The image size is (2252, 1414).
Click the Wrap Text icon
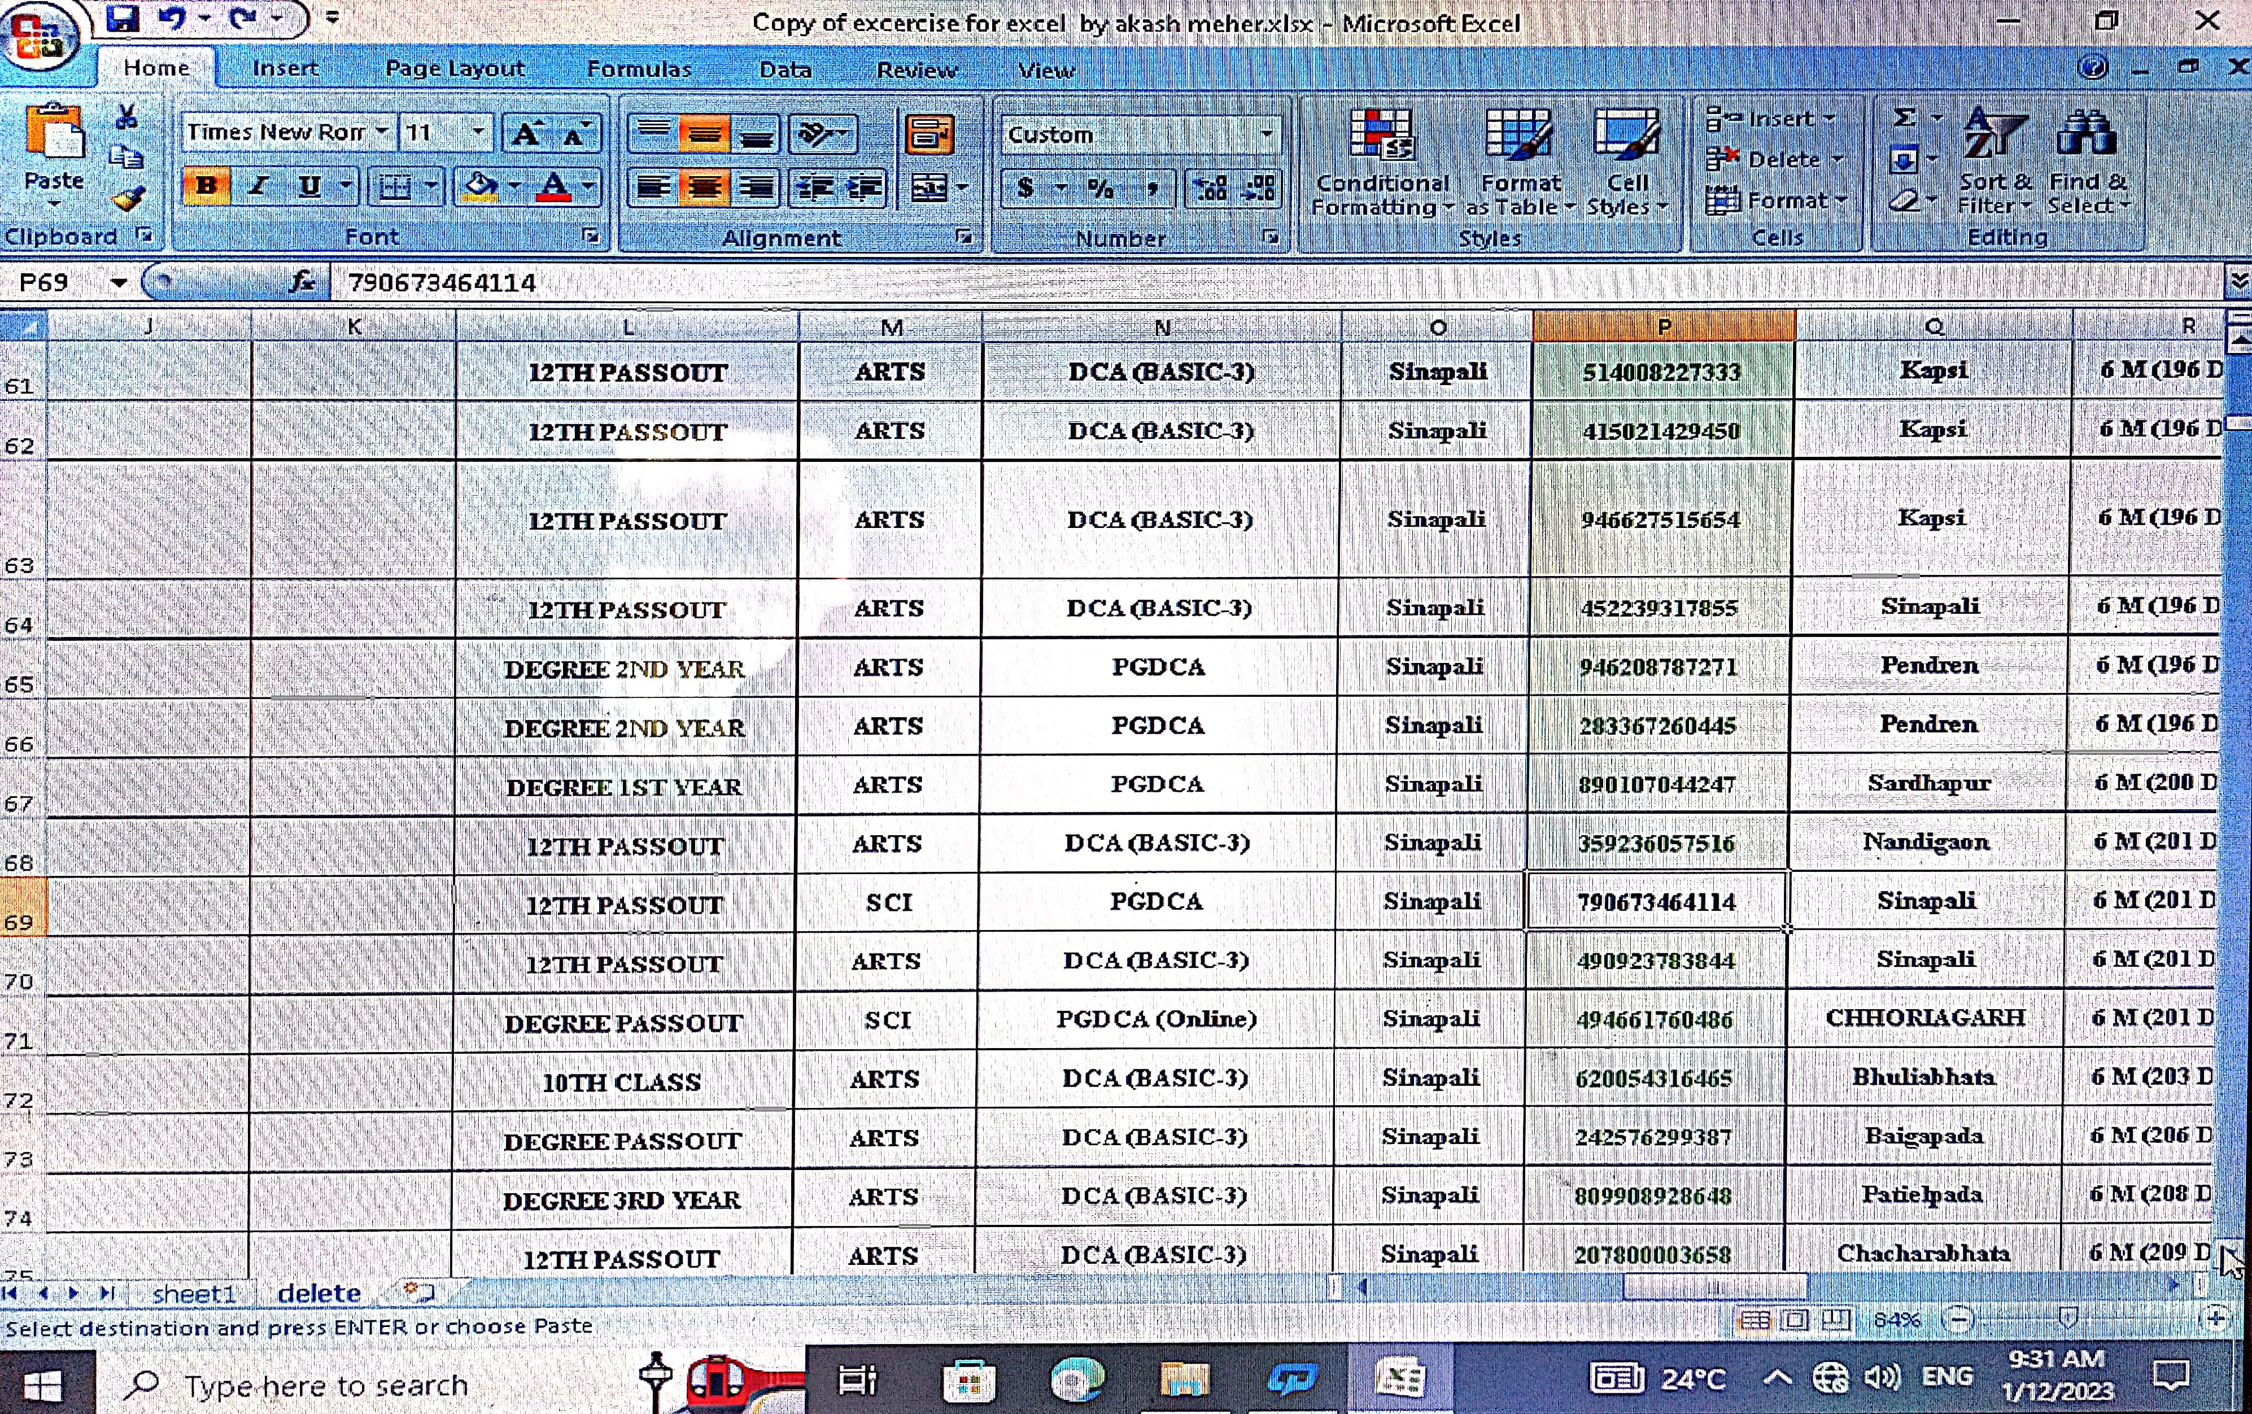point(929,136)
